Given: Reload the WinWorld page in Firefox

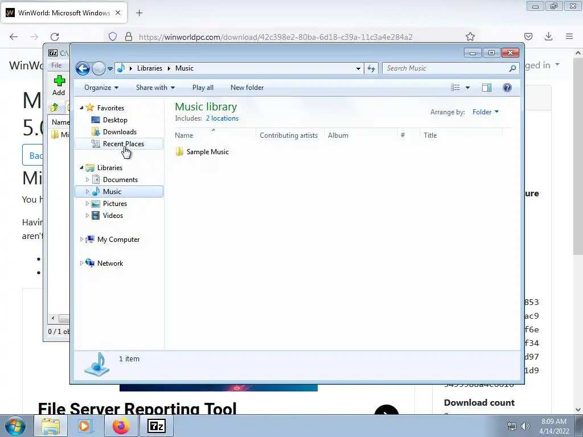Looking at the screenshot, I should pyautogui.click(x=55, y=36).
